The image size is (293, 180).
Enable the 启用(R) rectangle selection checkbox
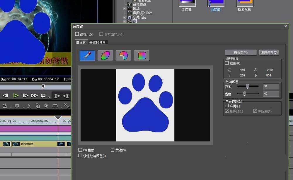(226, 63)
